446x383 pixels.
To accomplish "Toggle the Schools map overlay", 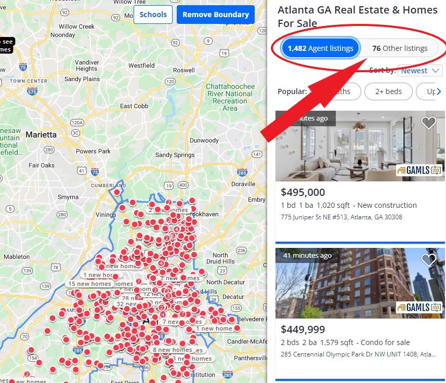I will click(153, 15).
